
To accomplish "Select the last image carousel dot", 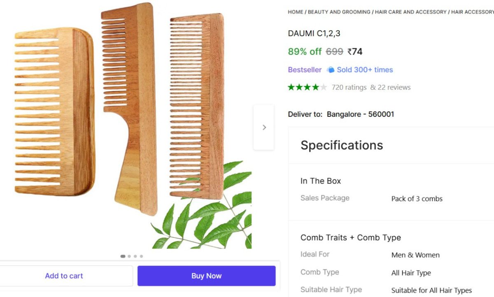I will [141, 256].
